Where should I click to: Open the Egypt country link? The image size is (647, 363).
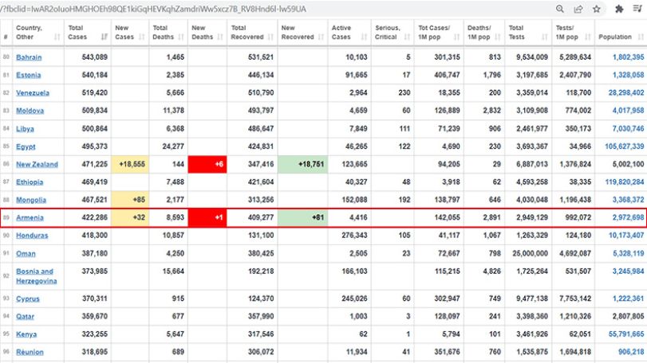pos(26,146)
